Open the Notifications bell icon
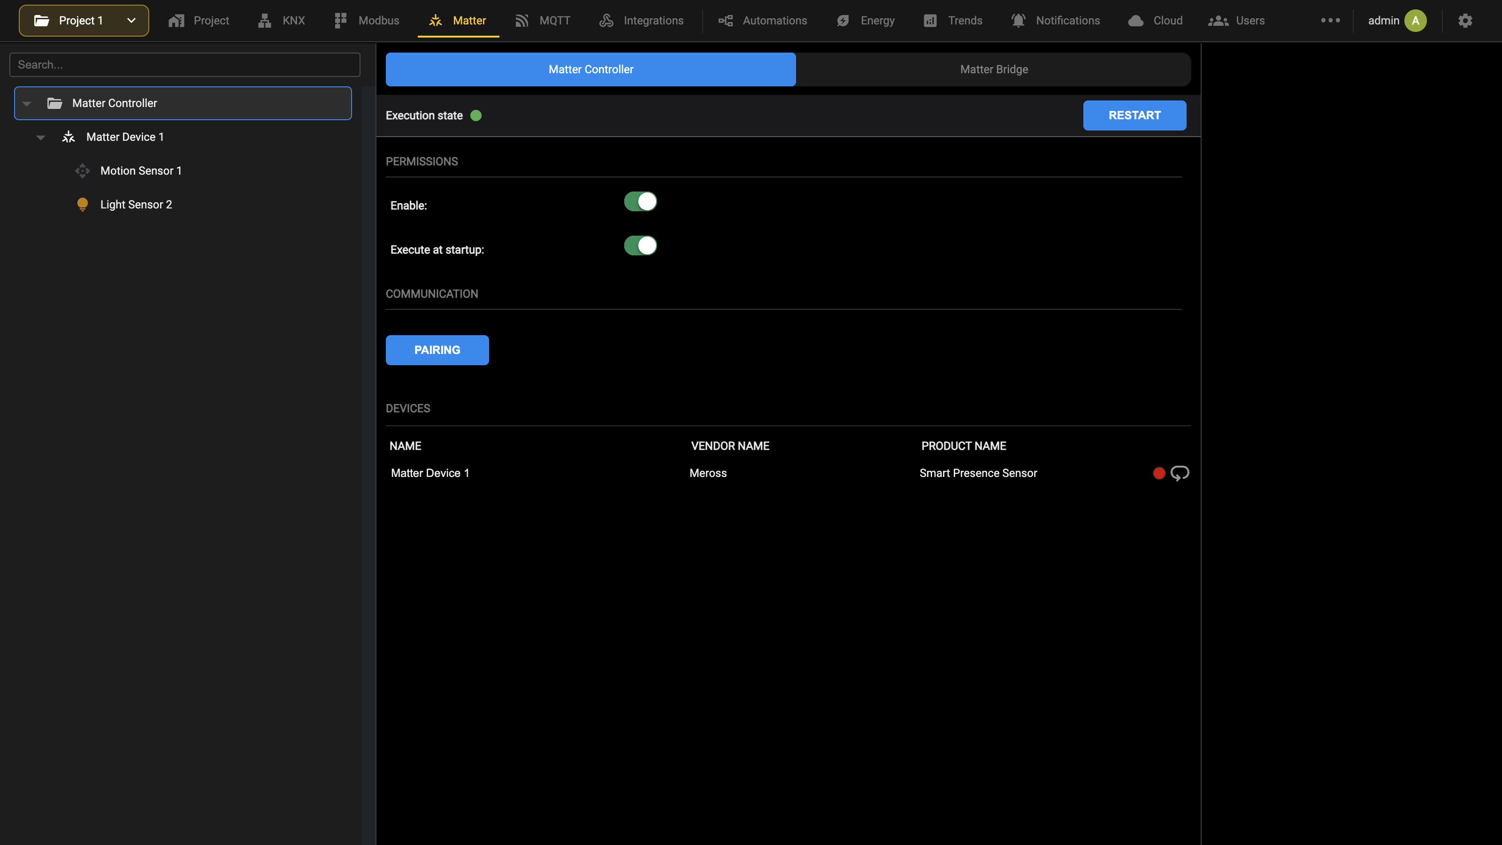Image resolution: width=1502 pixels, height=845 pixels. pos(1018,20)
